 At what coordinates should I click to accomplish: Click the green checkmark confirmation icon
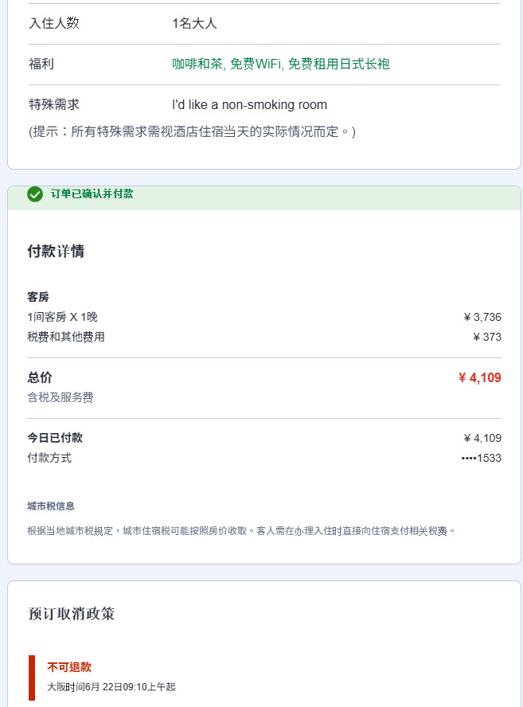coord(35,194)
